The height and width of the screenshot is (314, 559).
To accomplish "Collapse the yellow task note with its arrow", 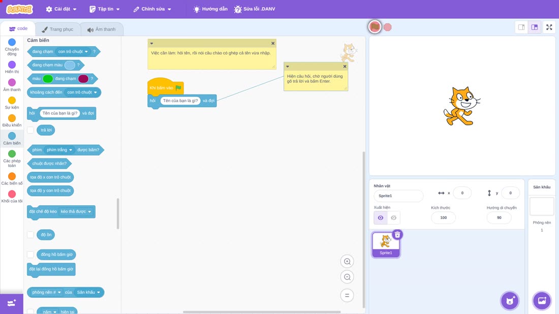I will (151, 44).
